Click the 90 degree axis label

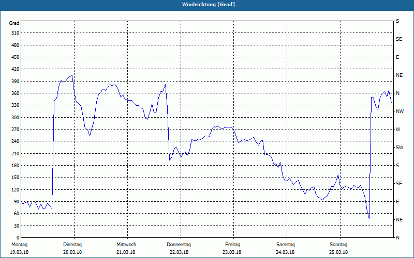17,201
